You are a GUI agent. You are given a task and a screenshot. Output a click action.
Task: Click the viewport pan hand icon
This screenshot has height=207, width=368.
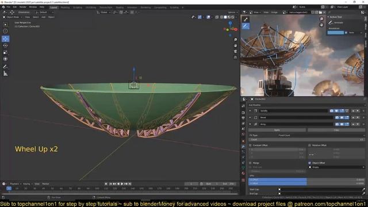(235, 45)
